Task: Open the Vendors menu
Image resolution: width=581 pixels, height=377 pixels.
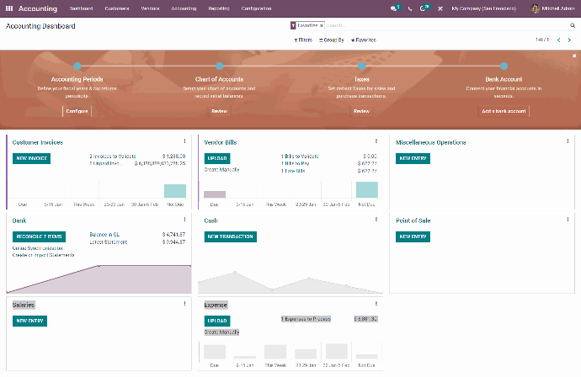Action: pos(150,8)
